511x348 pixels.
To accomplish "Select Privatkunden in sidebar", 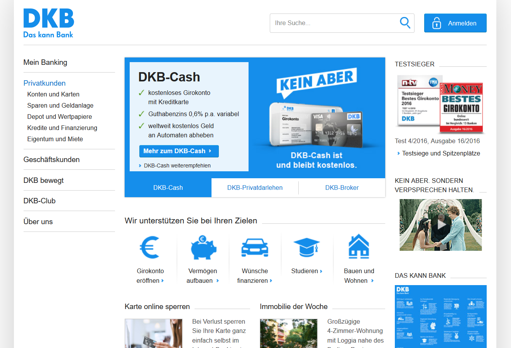I will tap(44, 83).
